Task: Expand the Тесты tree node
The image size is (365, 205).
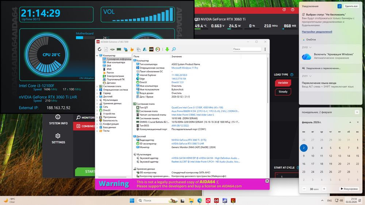Action: 97,131
